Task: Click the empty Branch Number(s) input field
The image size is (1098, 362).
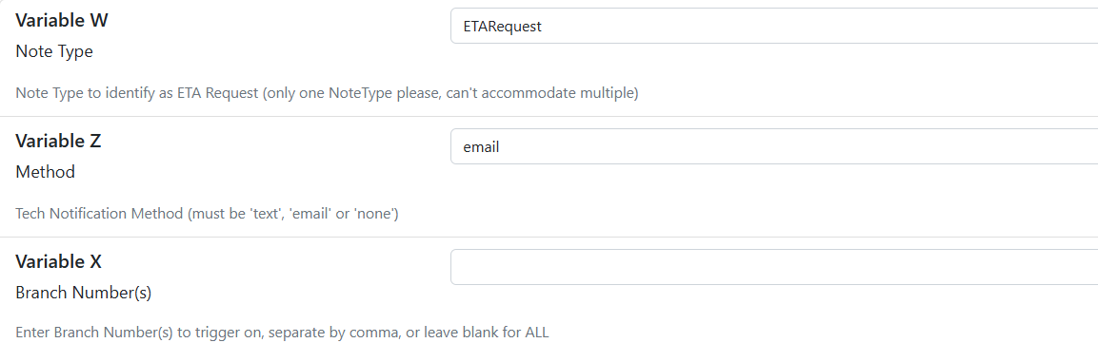Action: 774,267
